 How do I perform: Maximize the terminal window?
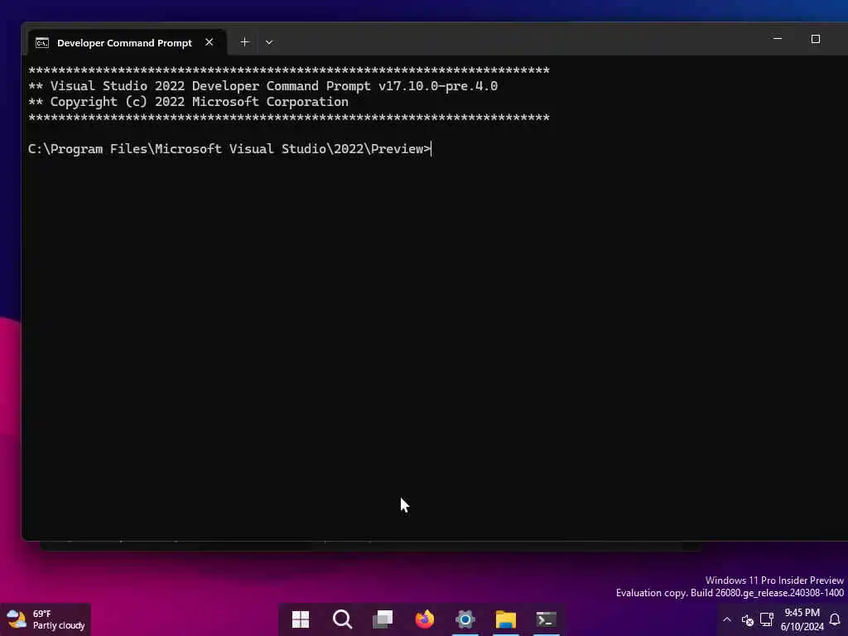pyautogui.click(x=816, y=39)
